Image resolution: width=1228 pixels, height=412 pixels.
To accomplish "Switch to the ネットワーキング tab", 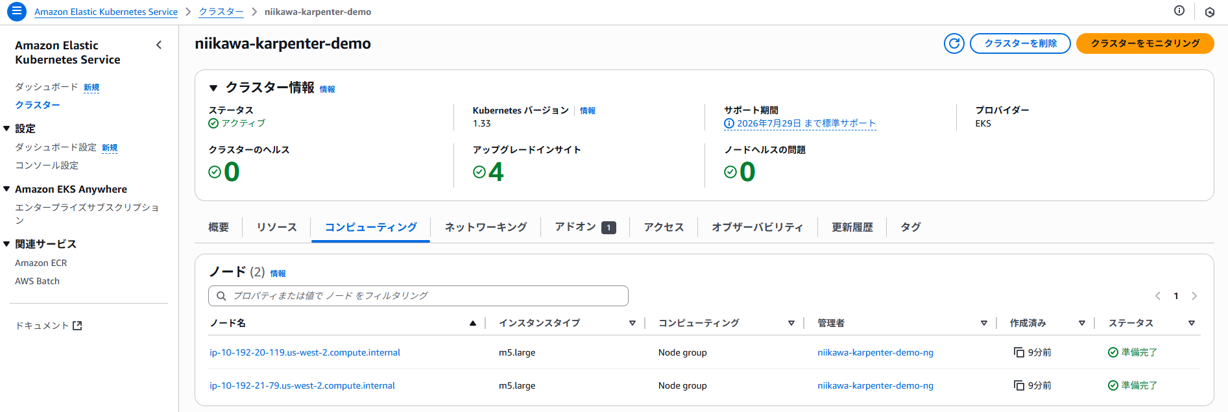I will 486,227.
